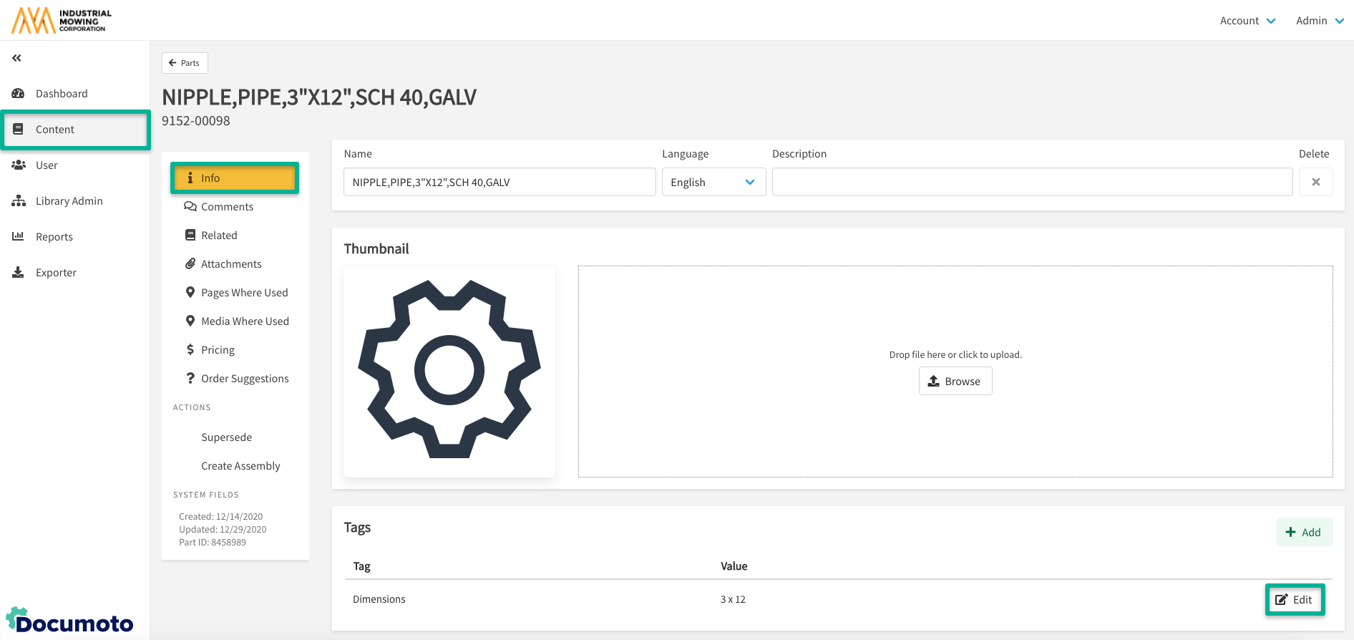Click the Description input field
1354x640 pixels.
point(1031,182)
